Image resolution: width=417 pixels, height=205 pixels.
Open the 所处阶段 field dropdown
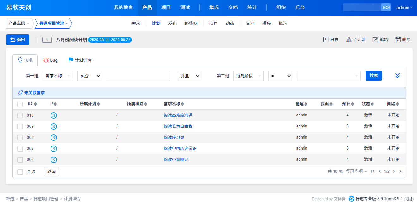tap(249, 76)
